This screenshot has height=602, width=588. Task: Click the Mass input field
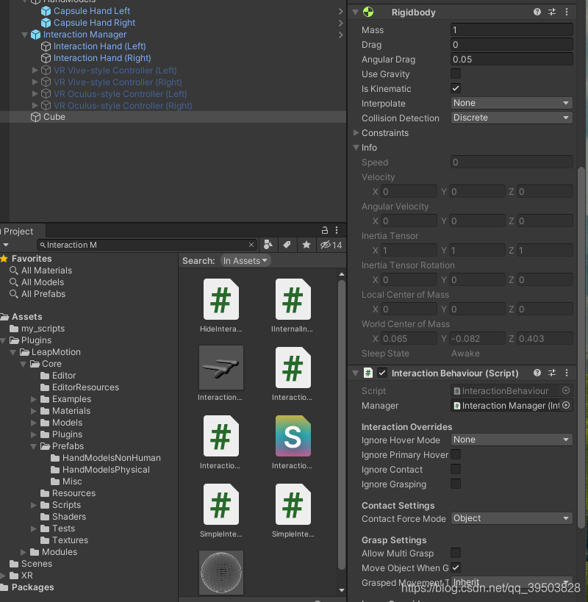coord(512,29)
